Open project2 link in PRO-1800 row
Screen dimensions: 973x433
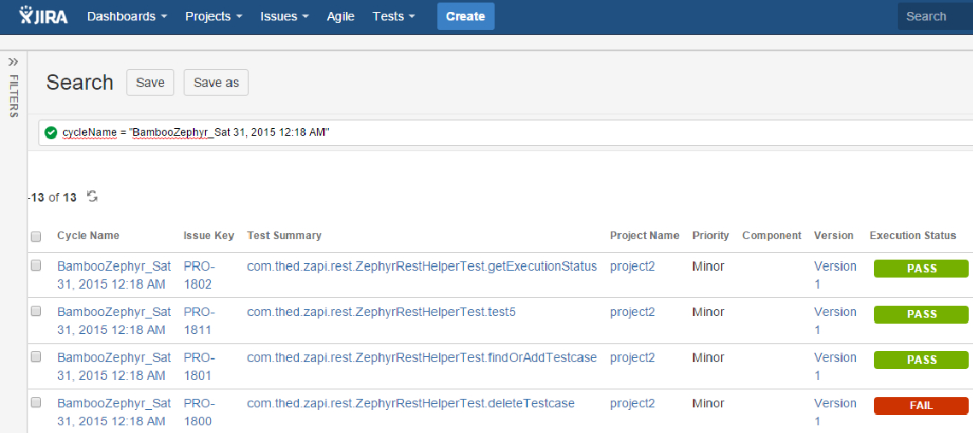632,403
